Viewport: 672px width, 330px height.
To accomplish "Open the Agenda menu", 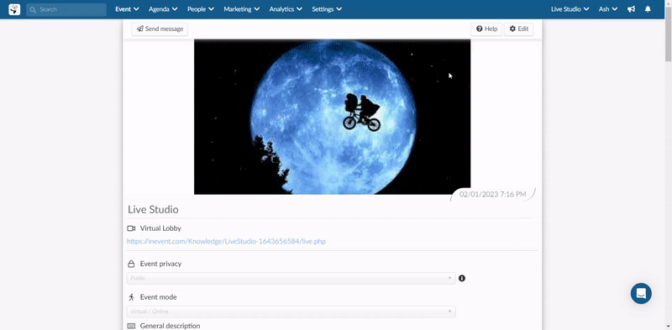I will click(x=163, y=9).
